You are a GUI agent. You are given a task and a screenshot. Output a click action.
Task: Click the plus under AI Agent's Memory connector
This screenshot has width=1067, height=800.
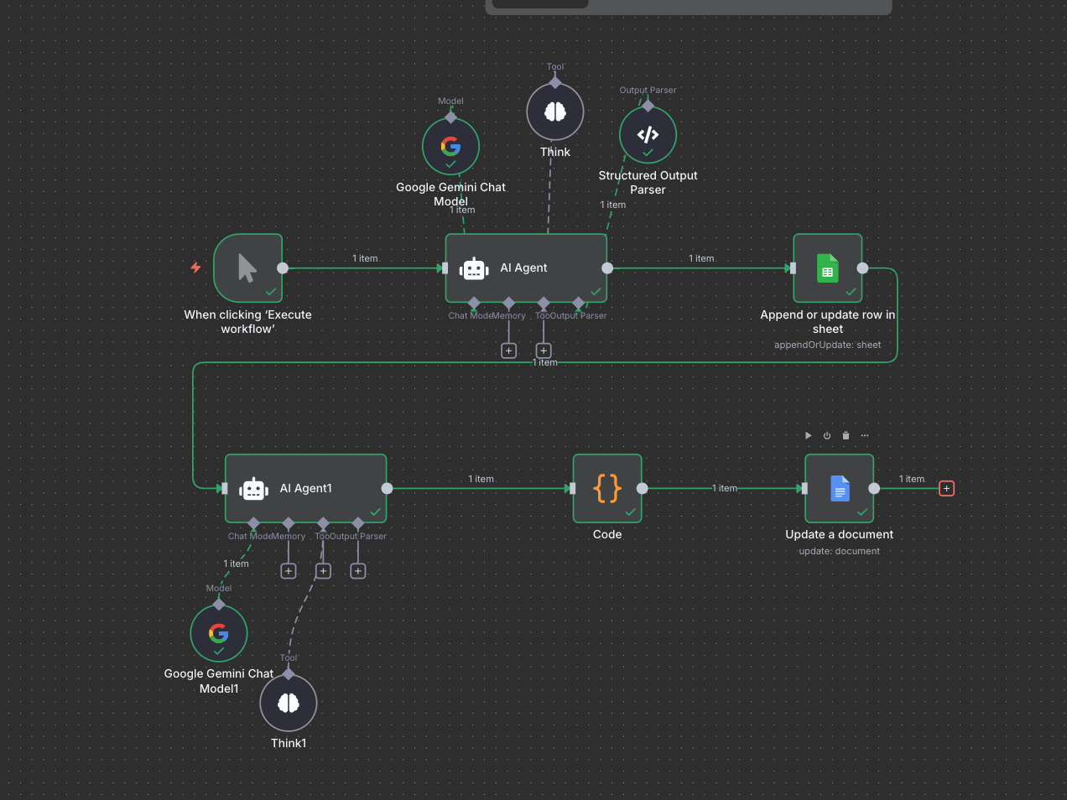(509, 350)
